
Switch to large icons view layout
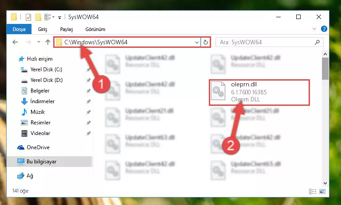tap(322, 191)
